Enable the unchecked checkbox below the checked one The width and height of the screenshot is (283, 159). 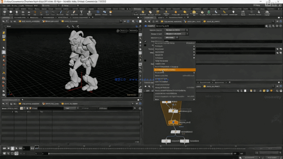point(146,46)
